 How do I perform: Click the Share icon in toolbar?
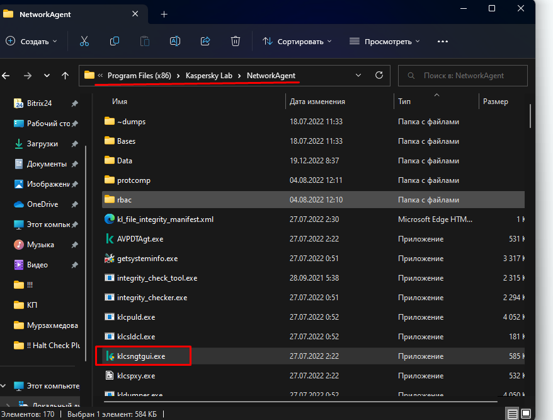(x=205, y=42)
